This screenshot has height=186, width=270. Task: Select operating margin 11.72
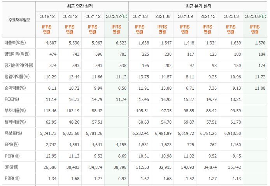tap(260, 77)
